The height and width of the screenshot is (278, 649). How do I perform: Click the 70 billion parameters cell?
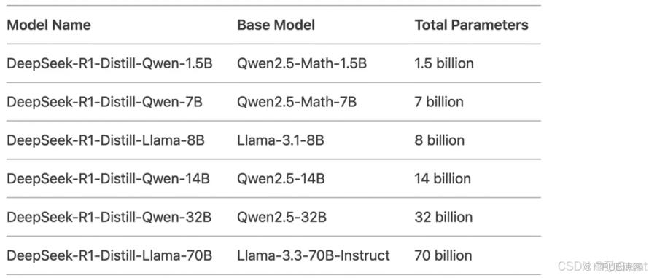443,255
